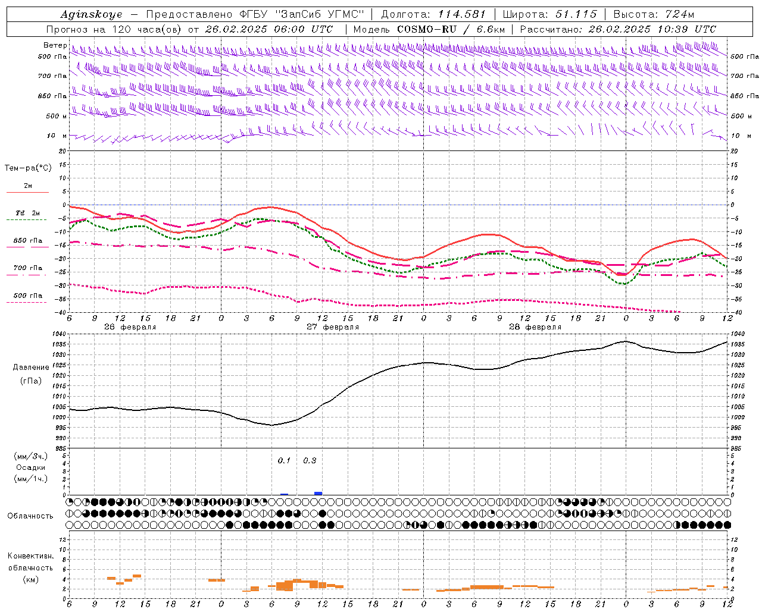Click the "Долгота: 114.581" header field
762x609 pixels.
coord(433,14)
